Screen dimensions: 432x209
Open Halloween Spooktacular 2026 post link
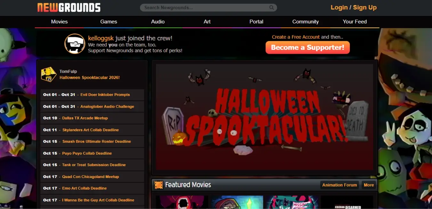point(90,78)
